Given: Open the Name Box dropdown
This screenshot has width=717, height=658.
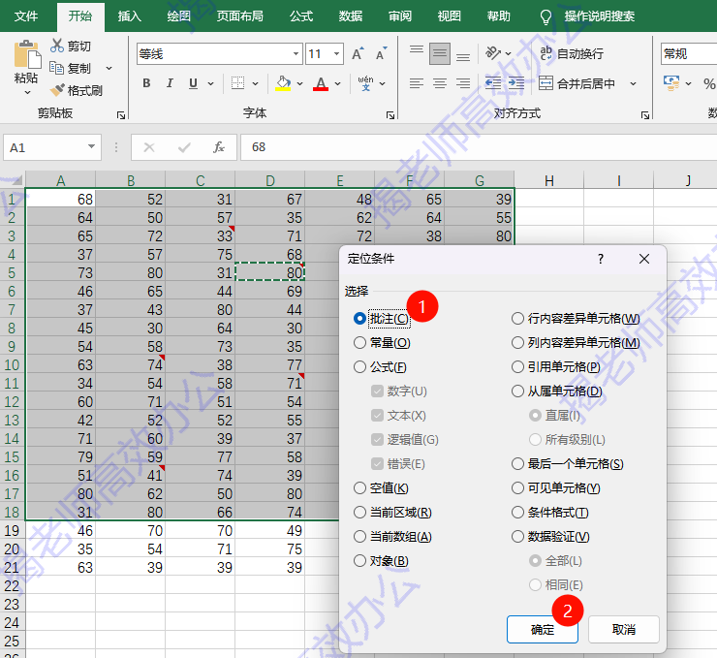Looking at the screenshot, I should click(91, 146).
